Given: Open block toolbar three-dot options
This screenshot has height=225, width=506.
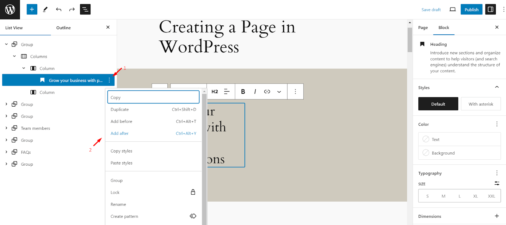Looking at the screenshot, I should coord(295,92).
